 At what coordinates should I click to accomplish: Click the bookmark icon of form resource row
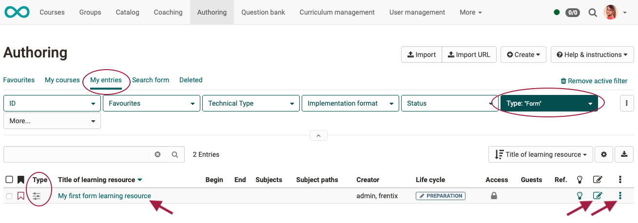click(21, 196)
